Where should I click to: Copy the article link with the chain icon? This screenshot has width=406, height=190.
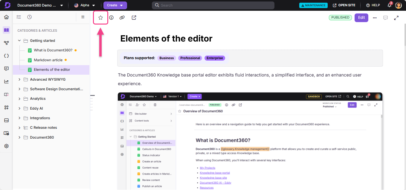pyautogui.click(x=122, y=17)
